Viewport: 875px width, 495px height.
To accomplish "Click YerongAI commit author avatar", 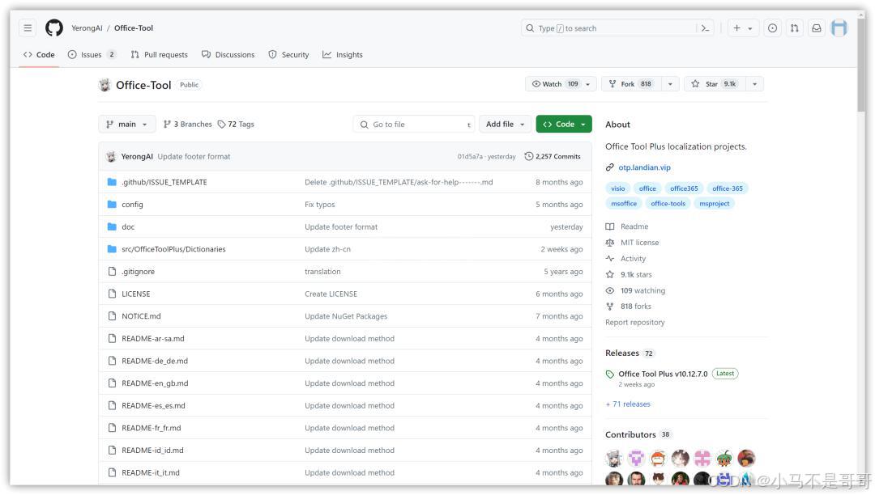I will (x=111, y=156).
